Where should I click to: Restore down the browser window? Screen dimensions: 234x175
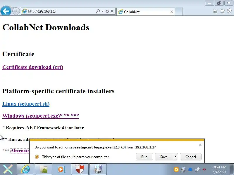(x=219, y=3)
